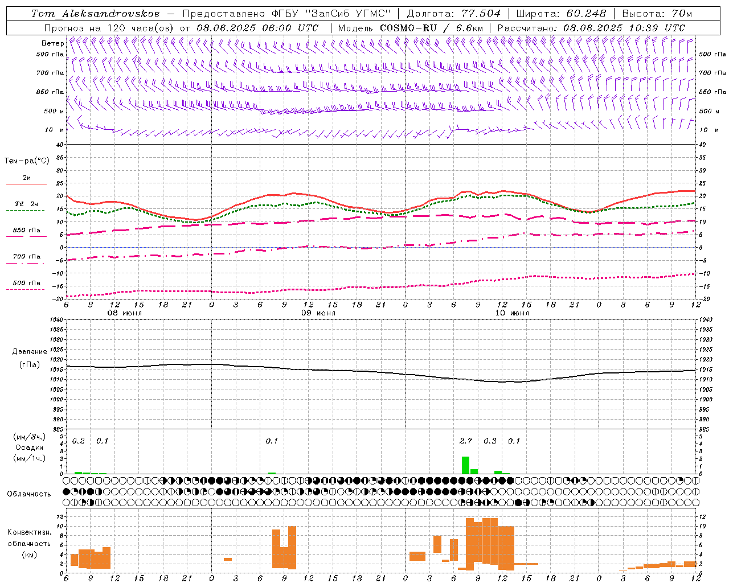Click the tallest green precipitation bar
The image size is (729, 583).
[x=466, y=465]
